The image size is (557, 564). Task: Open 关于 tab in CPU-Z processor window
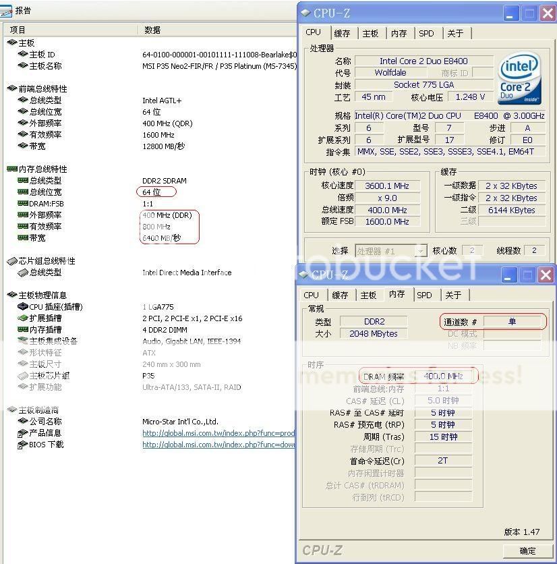pyautogui.click(x=455, y=34)
